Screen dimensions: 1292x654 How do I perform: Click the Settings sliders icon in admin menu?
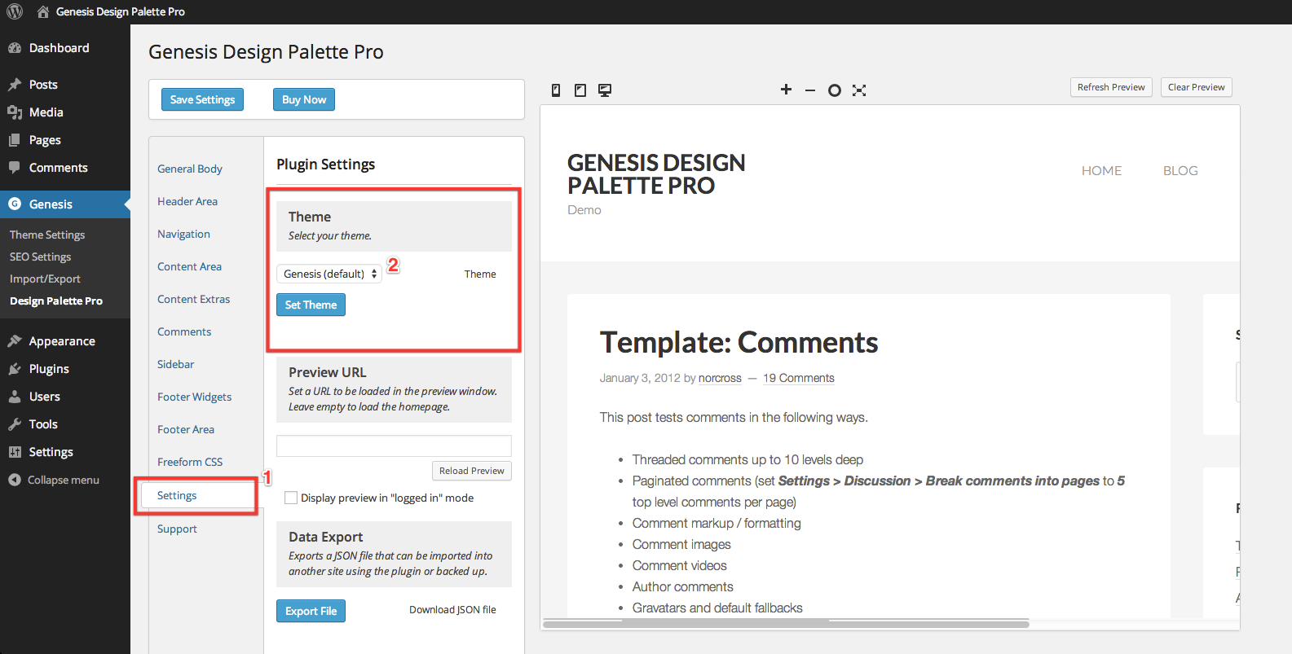[x=15, y=452]
